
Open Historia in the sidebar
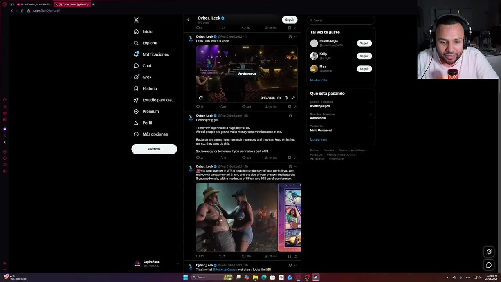(145, 89)
